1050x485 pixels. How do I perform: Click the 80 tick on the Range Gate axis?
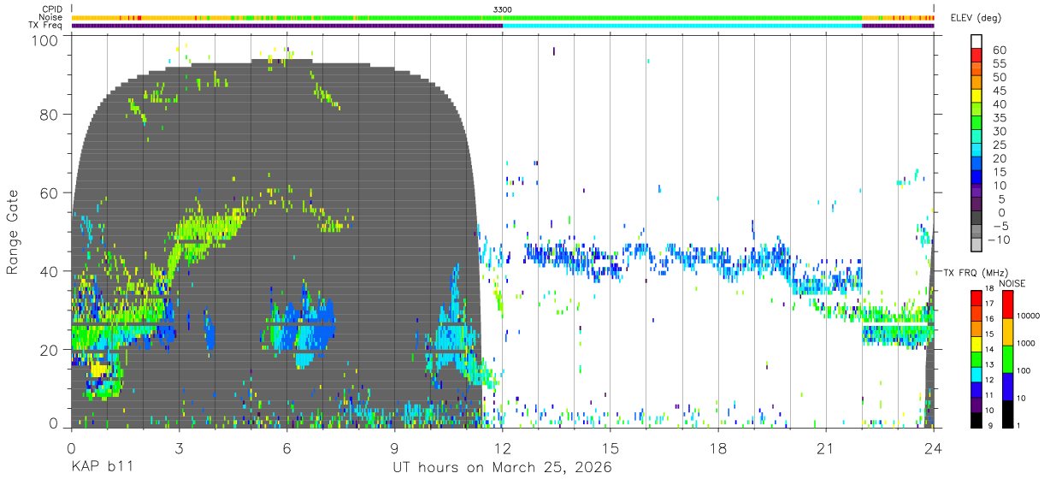50,115
